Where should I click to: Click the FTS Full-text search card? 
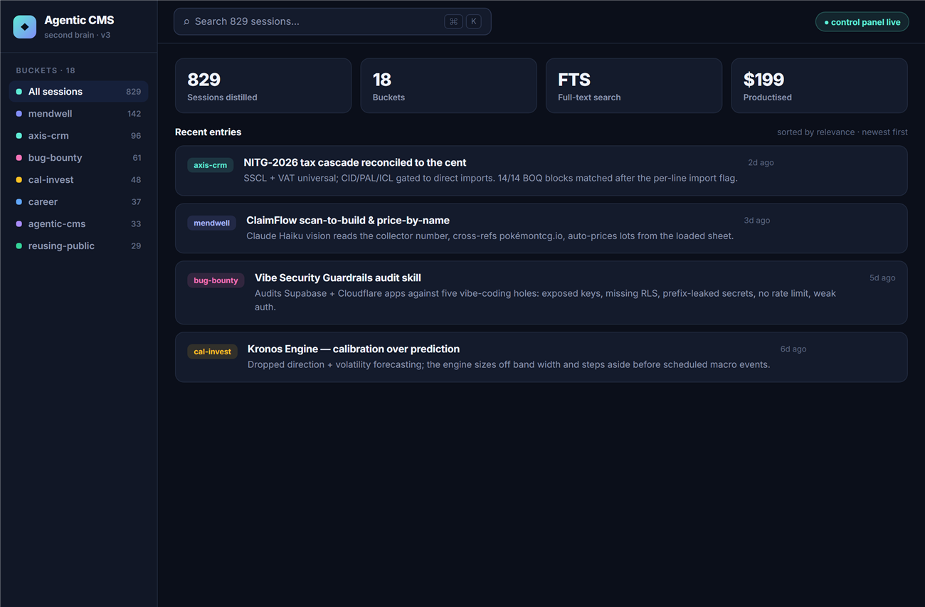click(x=634, y=85)
